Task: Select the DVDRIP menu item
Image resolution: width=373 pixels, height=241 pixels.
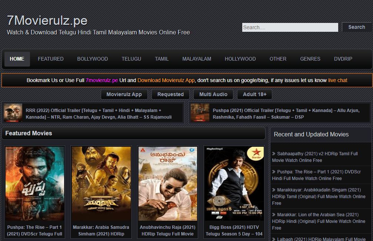Action: [x=343, y=59]
